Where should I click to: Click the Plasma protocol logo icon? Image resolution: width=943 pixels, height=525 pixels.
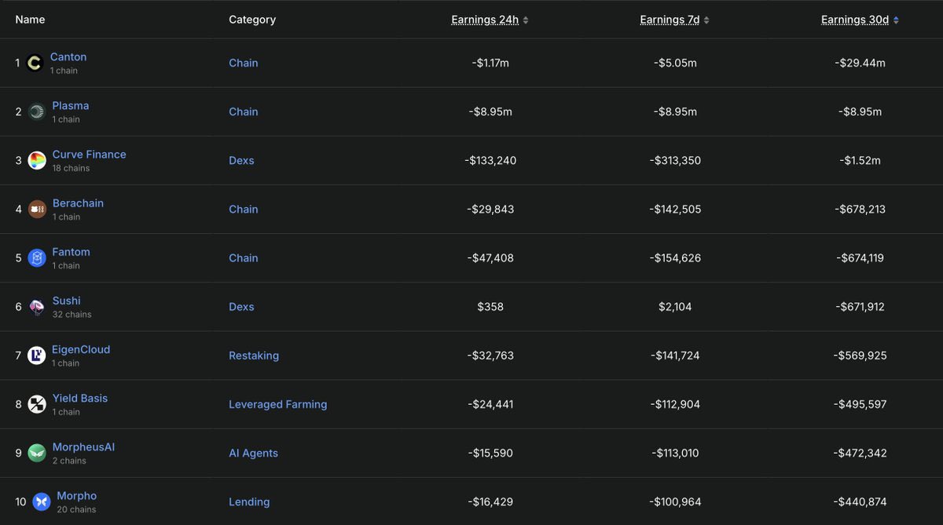pos(36,111)
